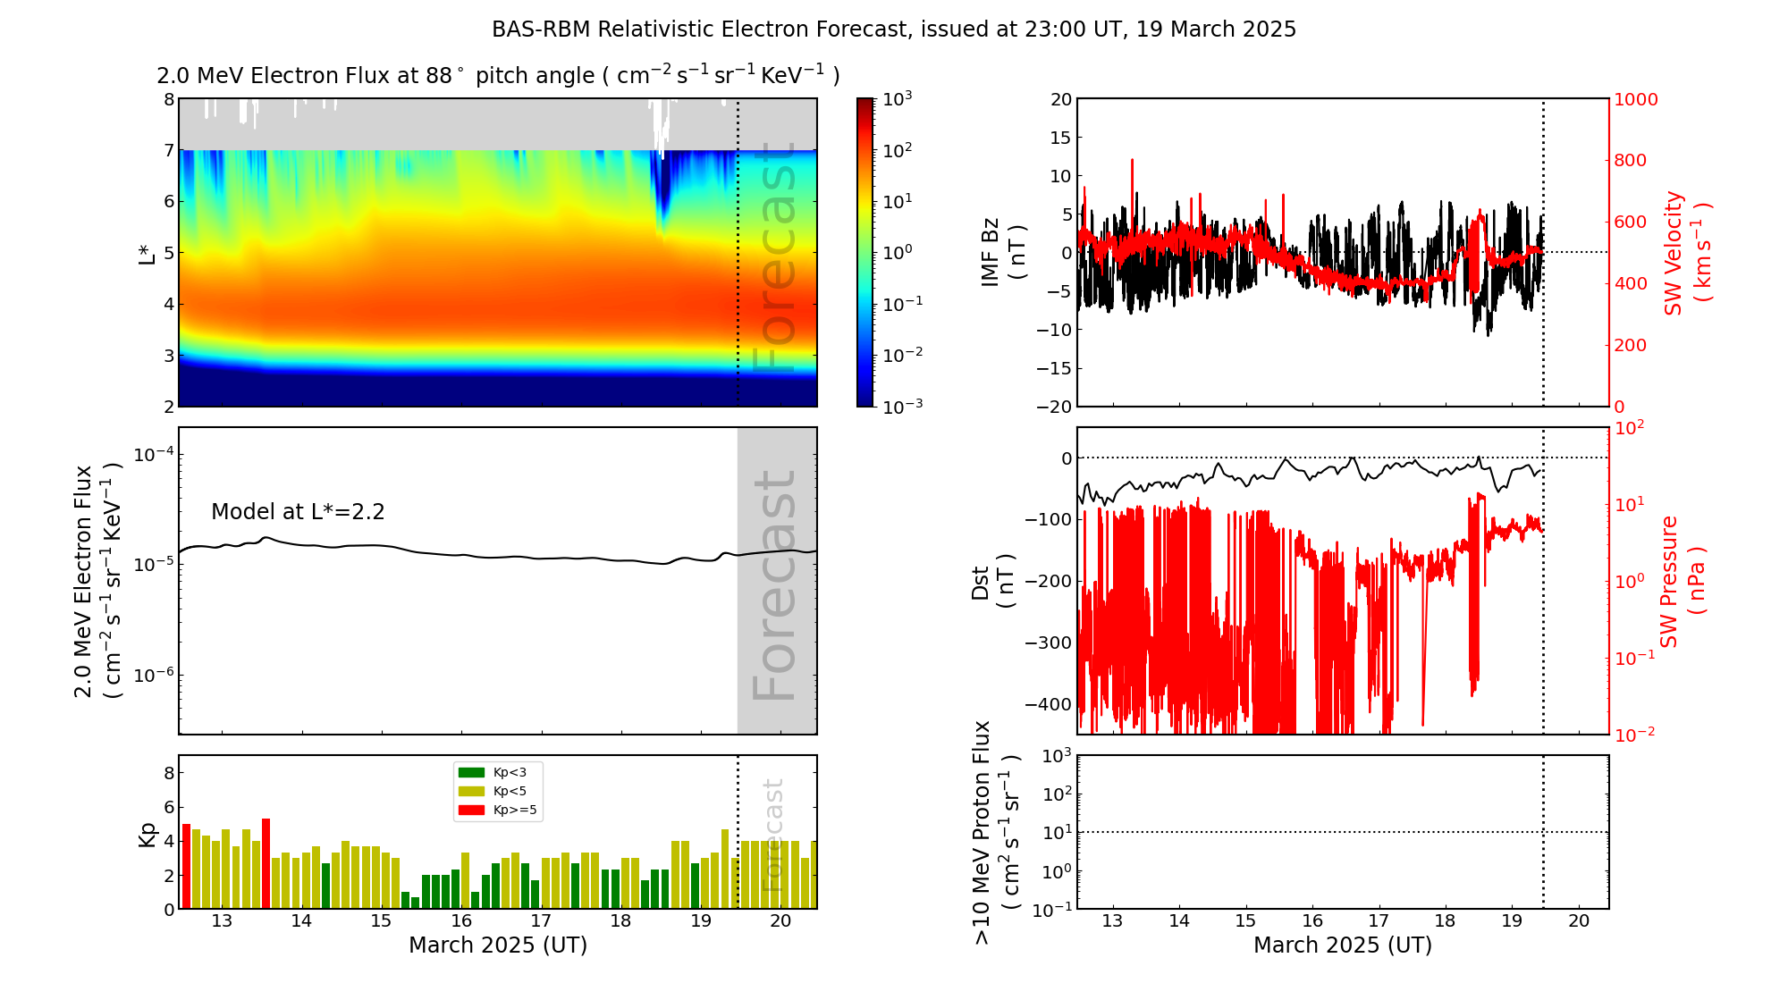Image resolution: width=1788 pixels, height=983 pixels.
Task: Click the gray Forecast region in the electron flux panel
Action: tap(776, 581)
